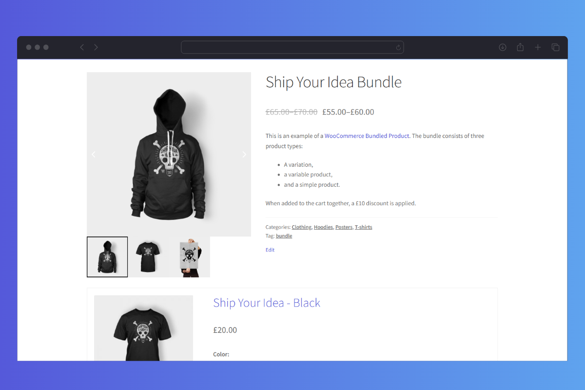Show tab overview icon
The height and width of the screenshot is (390, 585).
pos(555,47)
